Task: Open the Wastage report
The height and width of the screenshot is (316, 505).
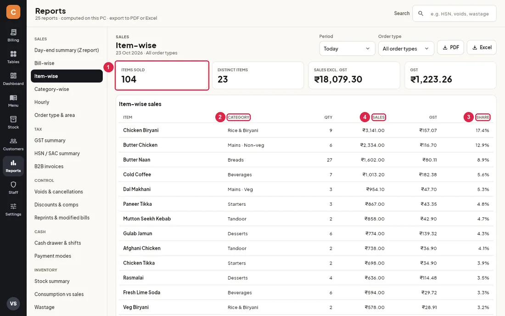Action: tap(67, 307)
